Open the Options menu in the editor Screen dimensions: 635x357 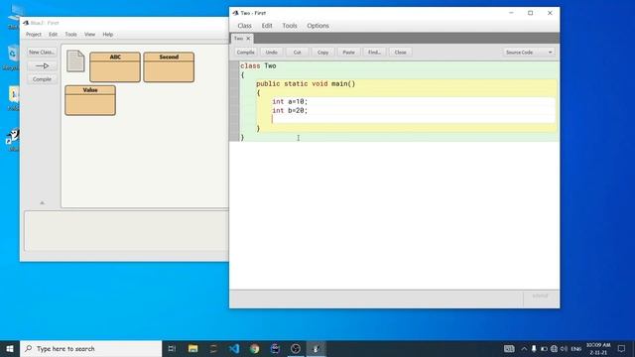coord(317,26)
